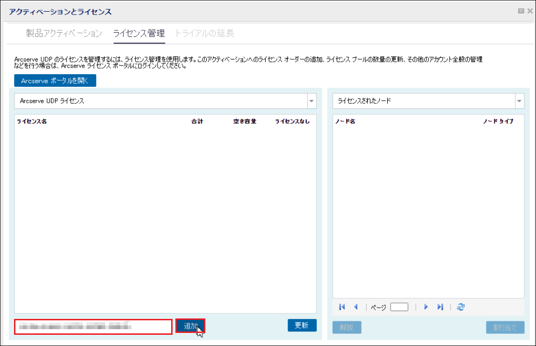The height and width of the screenshot is (346, 536).
Task: Click the Arcserve ポータルを開く button
Action: [55, 80]
